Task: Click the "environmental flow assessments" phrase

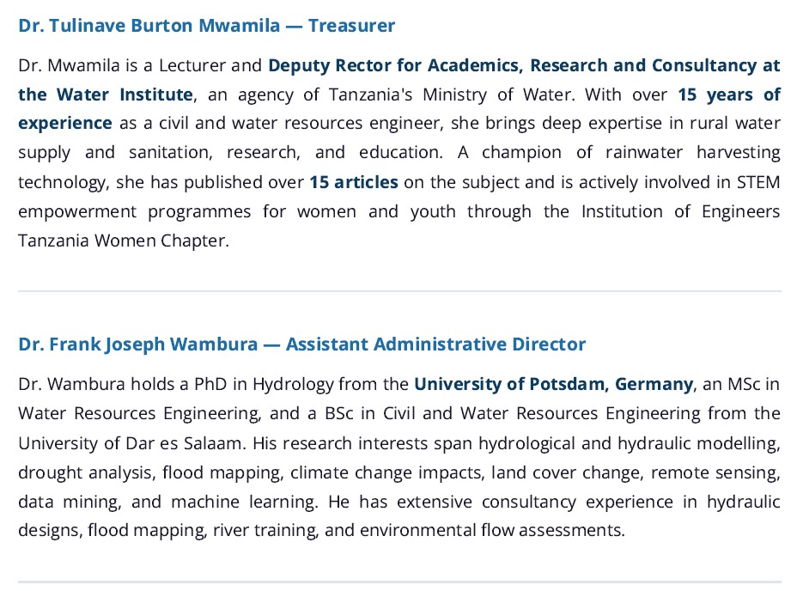Action: point(492,530)
